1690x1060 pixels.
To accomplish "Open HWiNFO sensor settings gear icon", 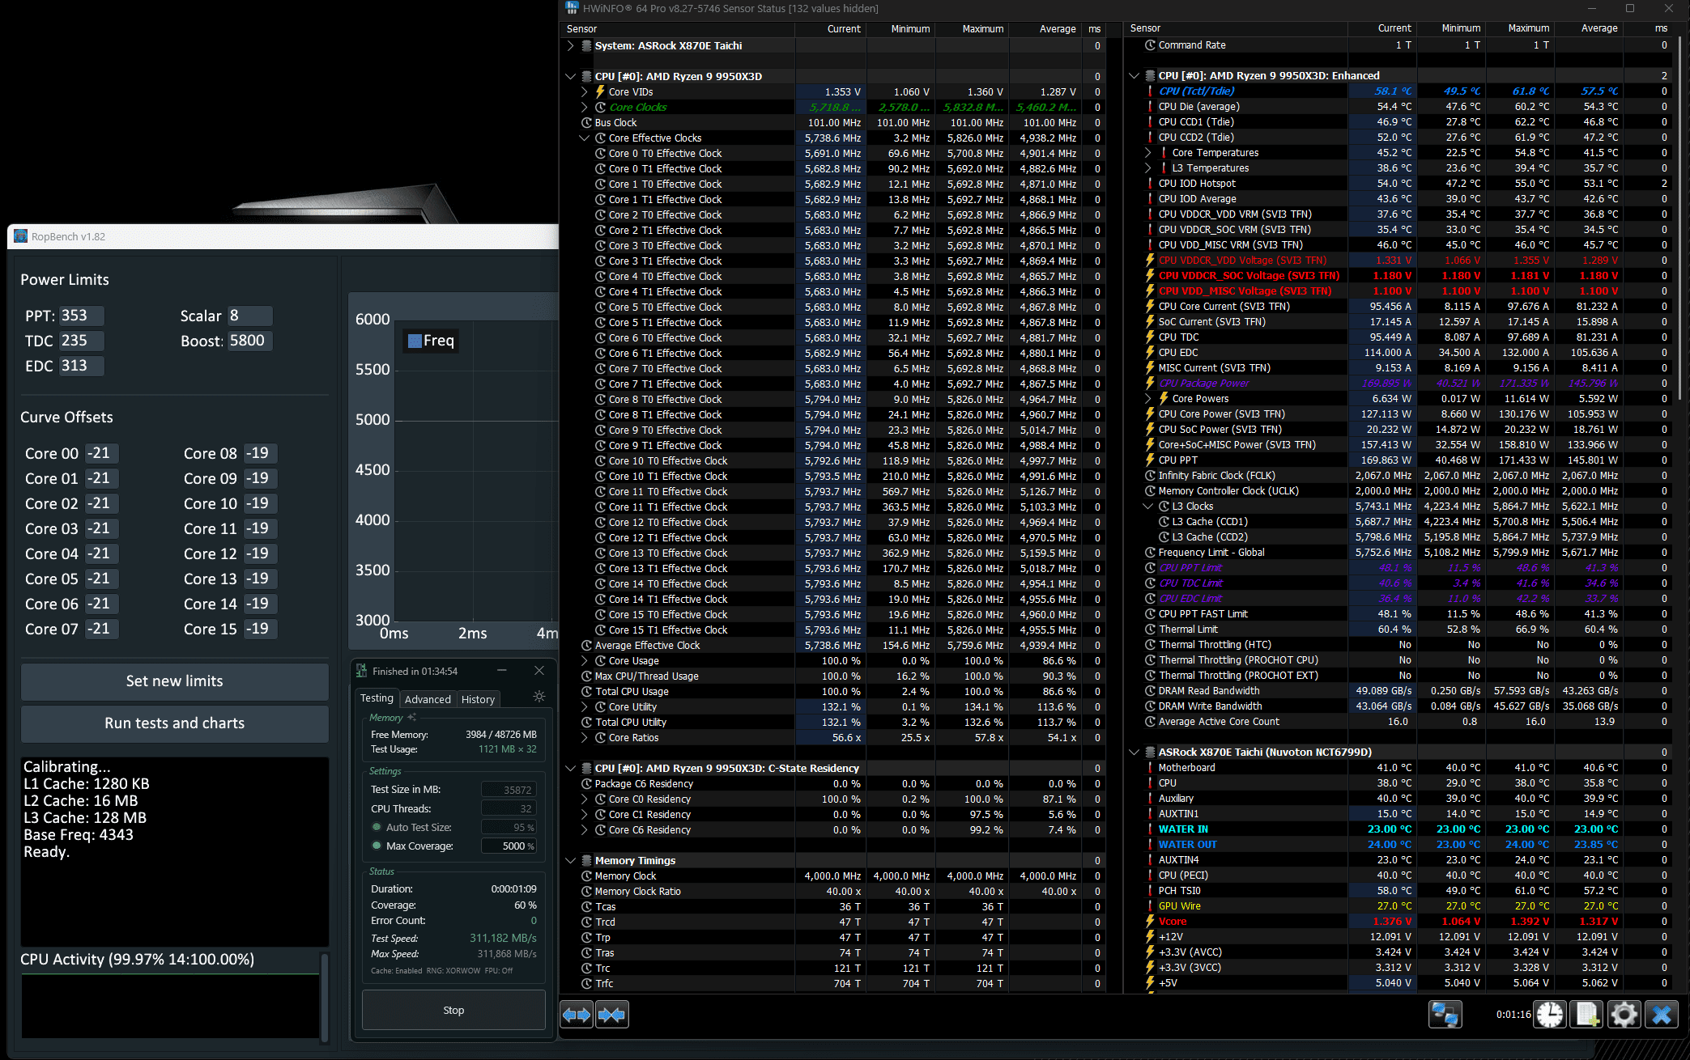I will tap(1624, 1014).
